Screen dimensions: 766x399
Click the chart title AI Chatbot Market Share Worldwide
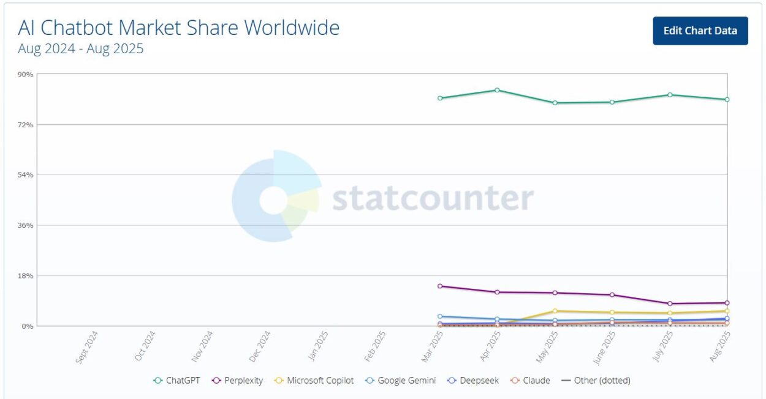click(x=178, y=28)
